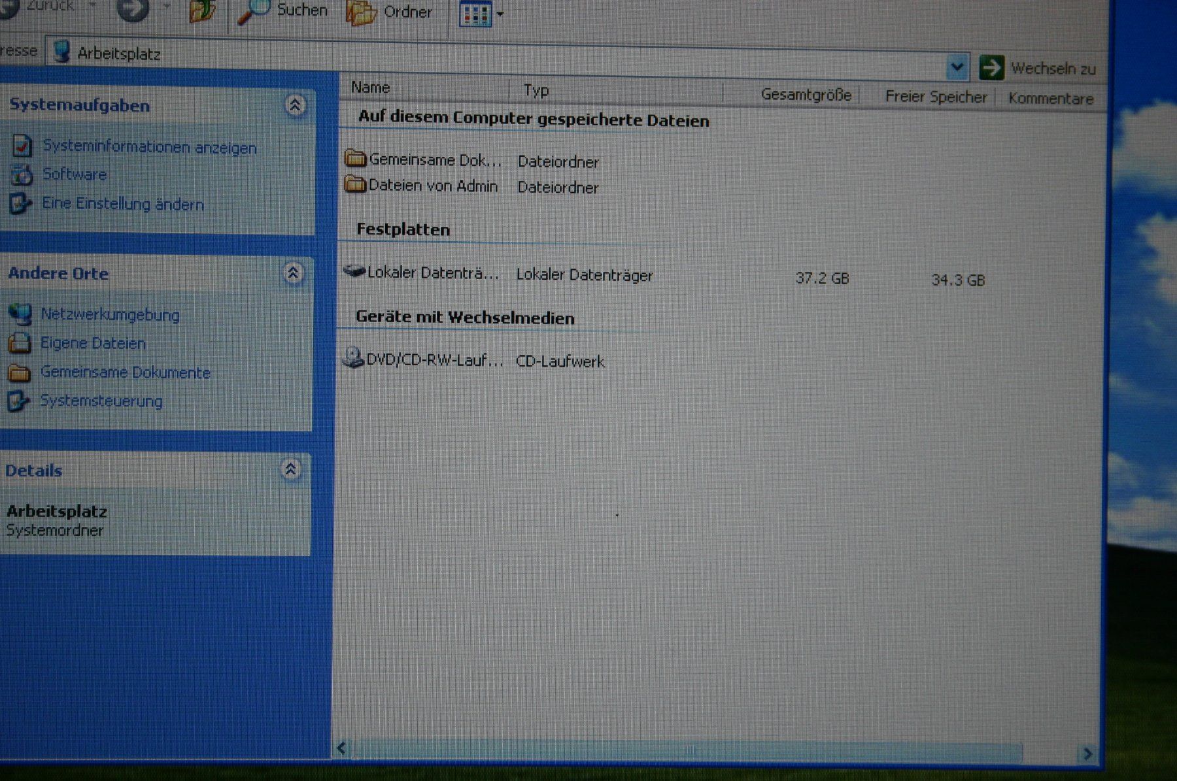The height and width of the screenshot is (781, 1177).
Task: Collapse the Andere Orte panel
Action: (x=293, y=273)
